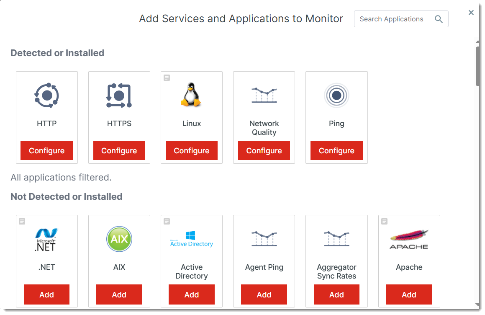
Task: Open the notes icon on Apache card
Action: [x=384, y=221]
